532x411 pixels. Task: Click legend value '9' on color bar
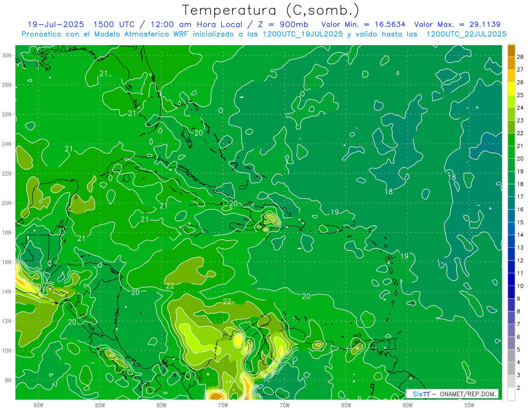coord(519,299)
